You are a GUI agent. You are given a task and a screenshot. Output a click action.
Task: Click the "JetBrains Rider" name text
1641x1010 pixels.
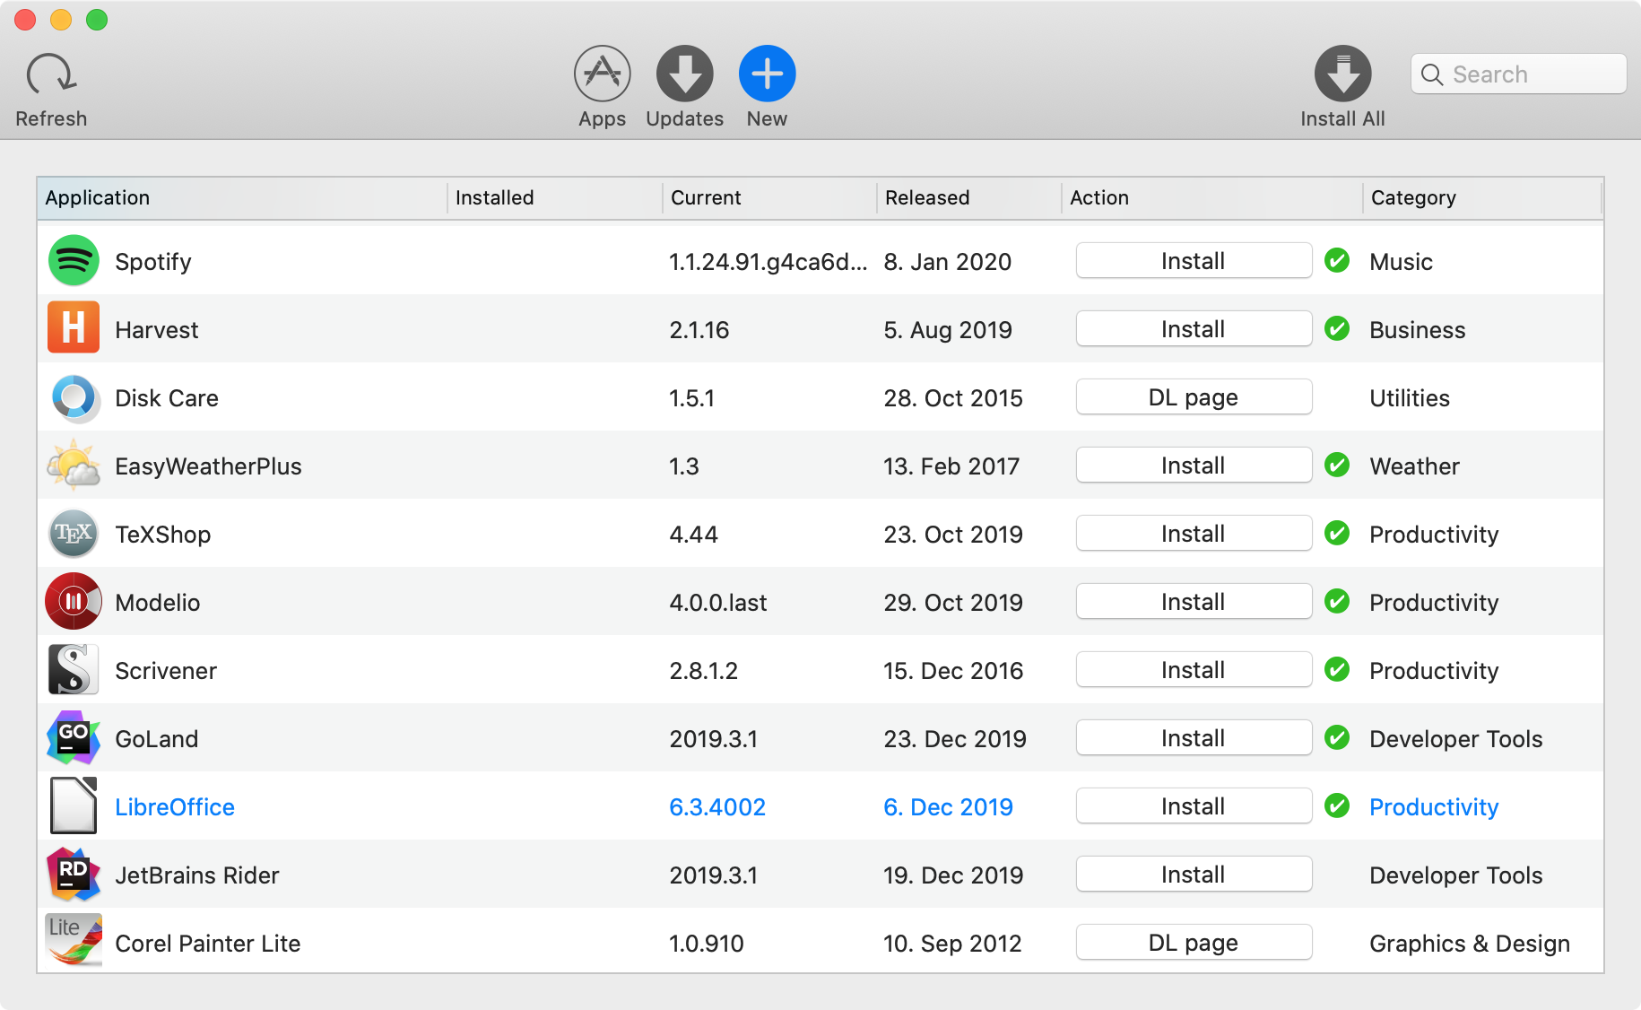(x=197, y=875)
